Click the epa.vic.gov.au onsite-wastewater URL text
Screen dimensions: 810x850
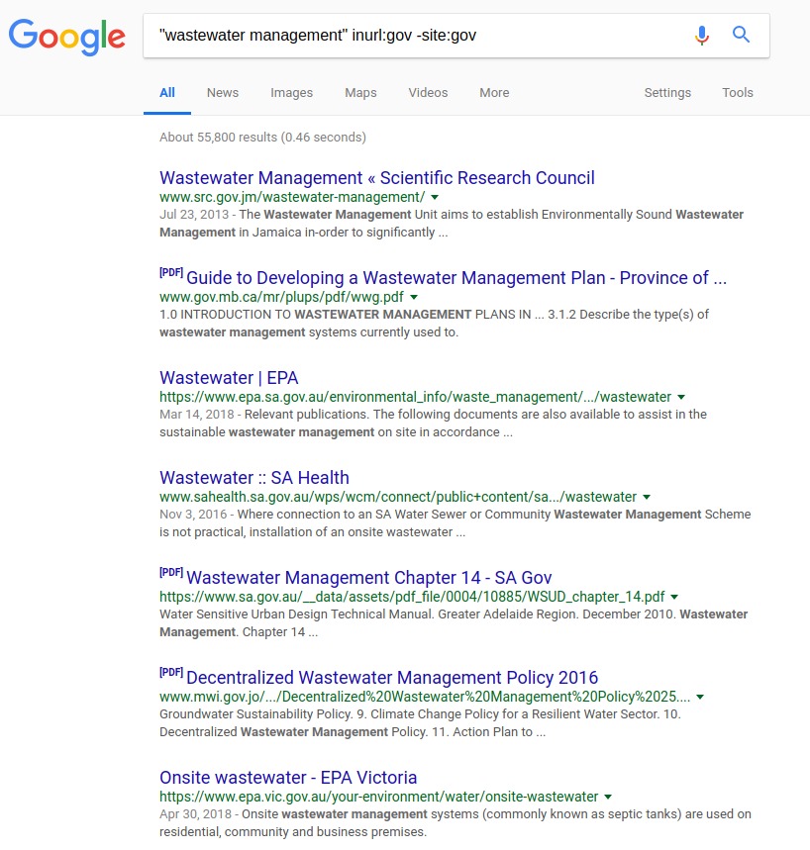(378, 797)
